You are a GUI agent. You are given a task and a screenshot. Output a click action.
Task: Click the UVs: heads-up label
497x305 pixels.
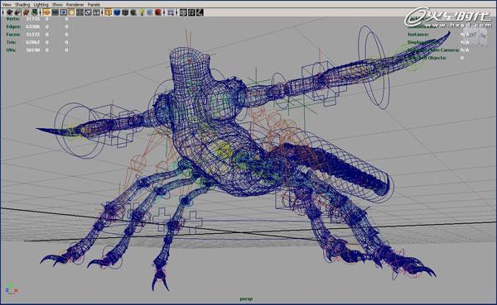tap(11, 50)
